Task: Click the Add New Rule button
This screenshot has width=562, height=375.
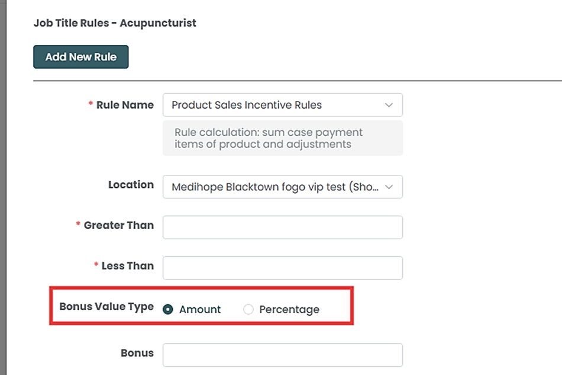Action: [81, 57]
